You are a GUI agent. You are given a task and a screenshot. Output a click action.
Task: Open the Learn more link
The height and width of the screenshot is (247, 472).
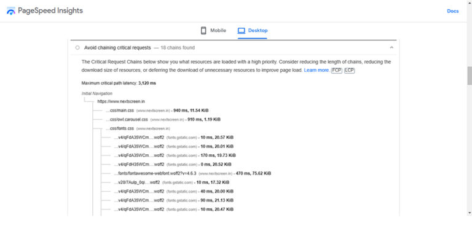coord(317,70)
